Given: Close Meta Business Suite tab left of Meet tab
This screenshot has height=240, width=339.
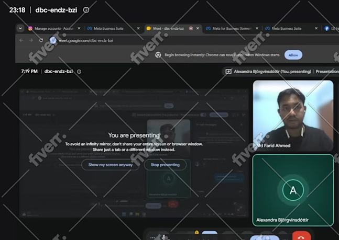Looking at the screenshot, I should (138, 28).
